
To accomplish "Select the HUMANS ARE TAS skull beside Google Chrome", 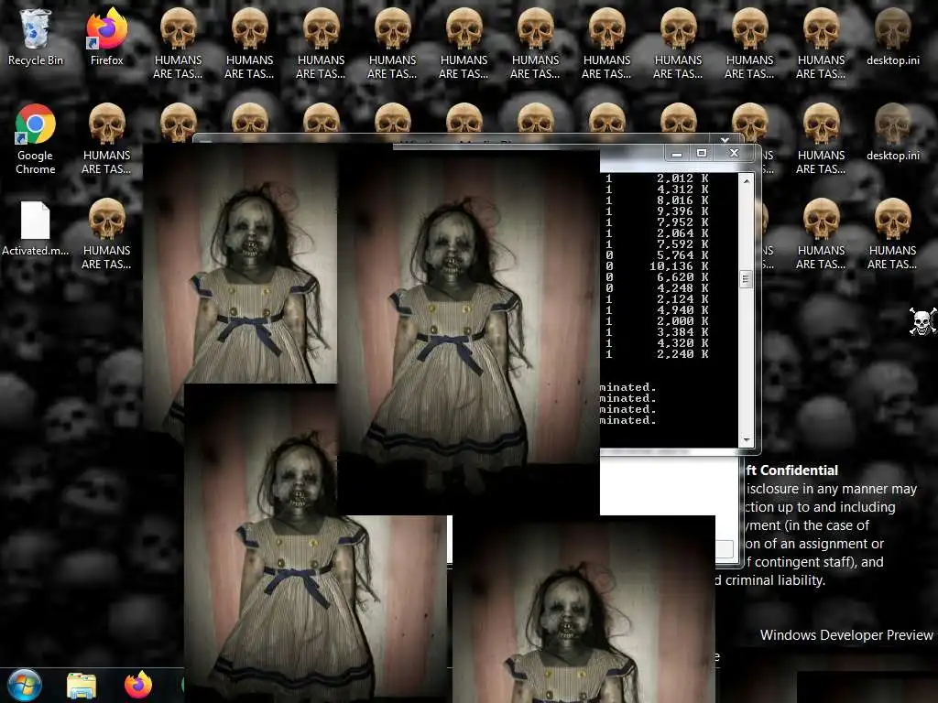I will tap(106, 139).
